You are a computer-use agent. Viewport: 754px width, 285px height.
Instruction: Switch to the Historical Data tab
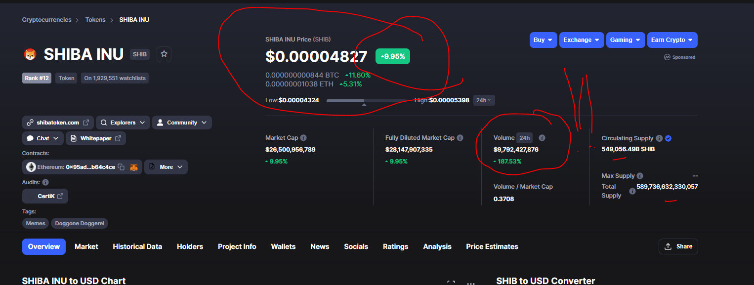(x=137, y=246)
